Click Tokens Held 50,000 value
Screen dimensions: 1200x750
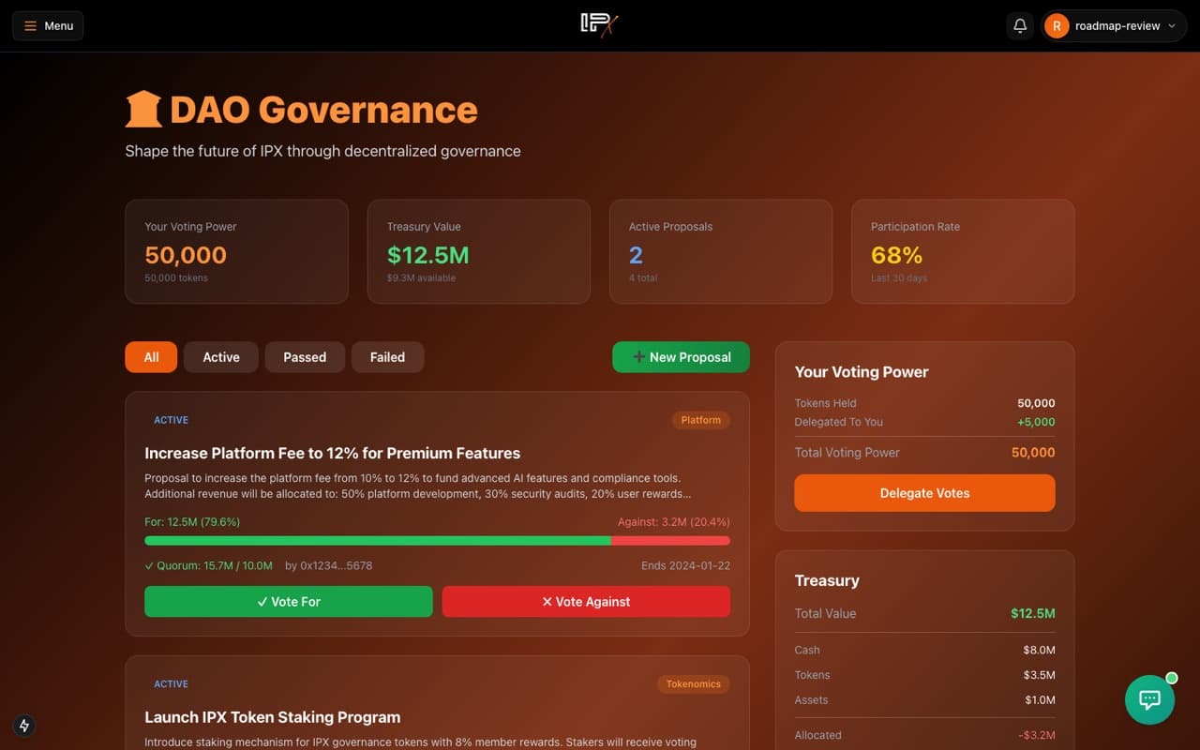pyautogui.click(x=1036, y=403)
